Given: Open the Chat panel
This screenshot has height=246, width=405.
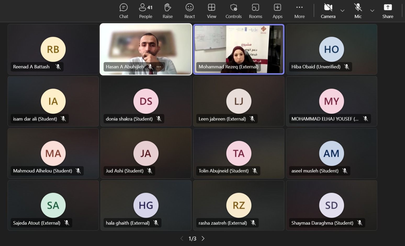Looking at the screenshot, I should tap(124, 11).
